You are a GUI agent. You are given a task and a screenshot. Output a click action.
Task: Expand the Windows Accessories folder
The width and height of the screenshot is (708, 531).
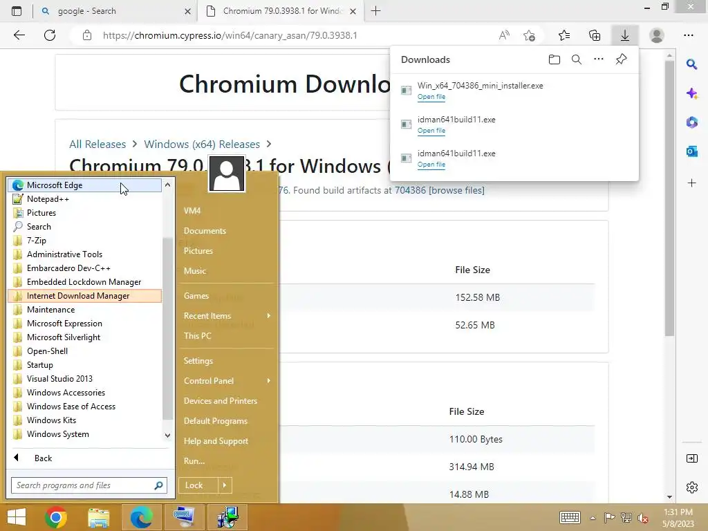[85, 393]
